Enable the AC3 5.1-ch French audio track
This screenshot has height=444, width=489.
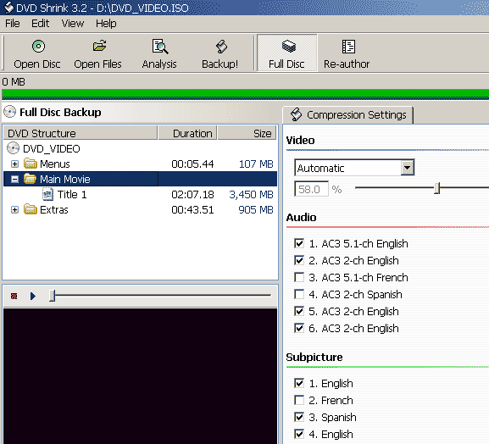pos(299,277)
